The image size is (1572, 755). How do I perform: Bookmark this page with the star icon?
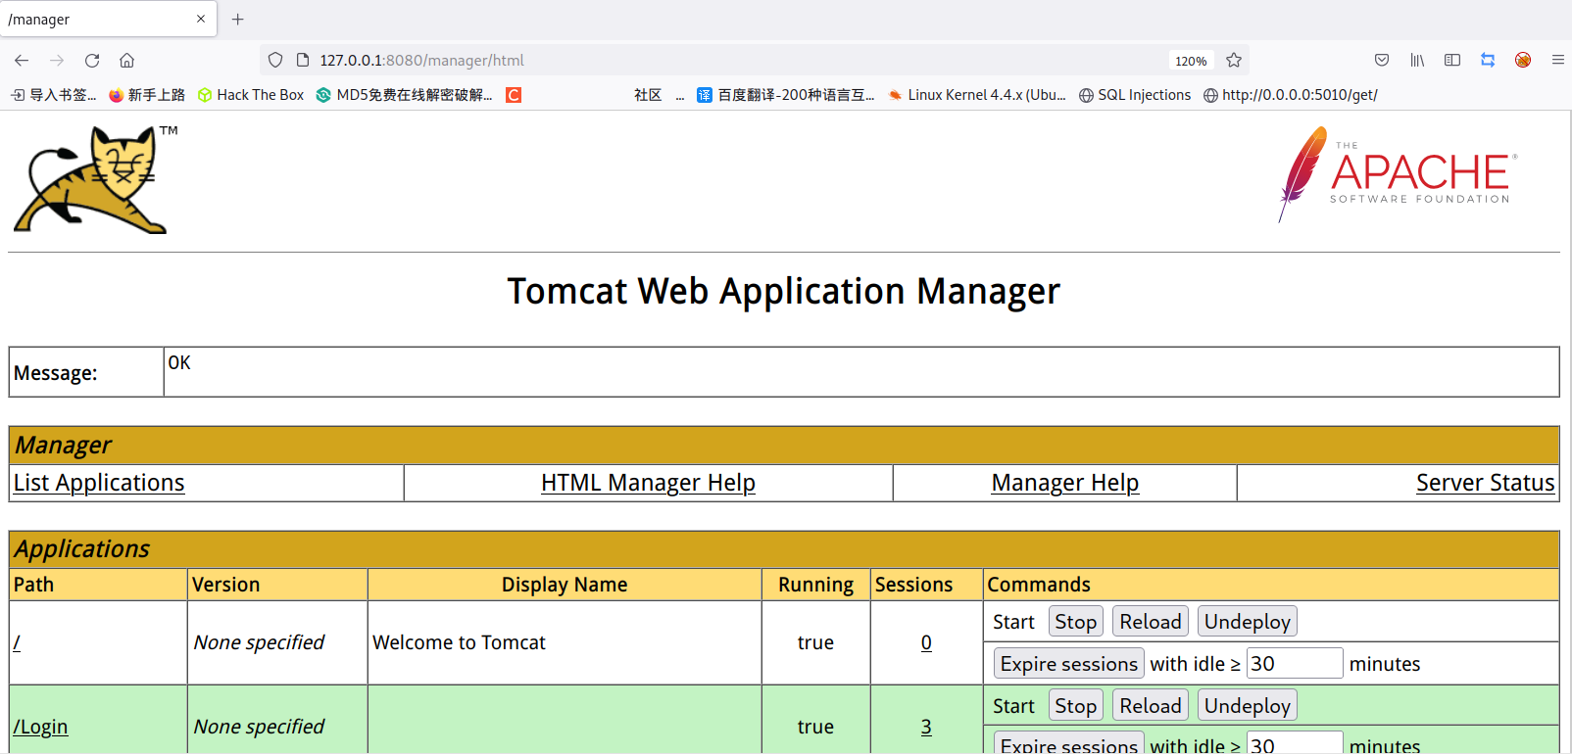pos(1234,61)
